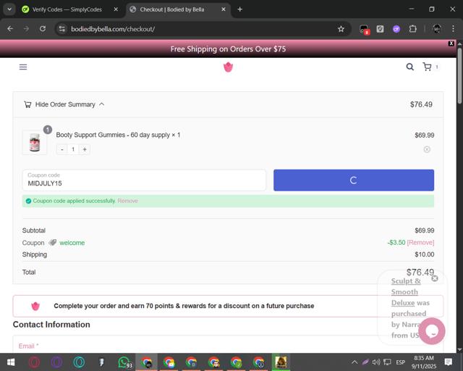The width and height of the screenshot is (463, 371).
Task: Open the 8:35 AM clock and calendar
Action: [424, 362]
